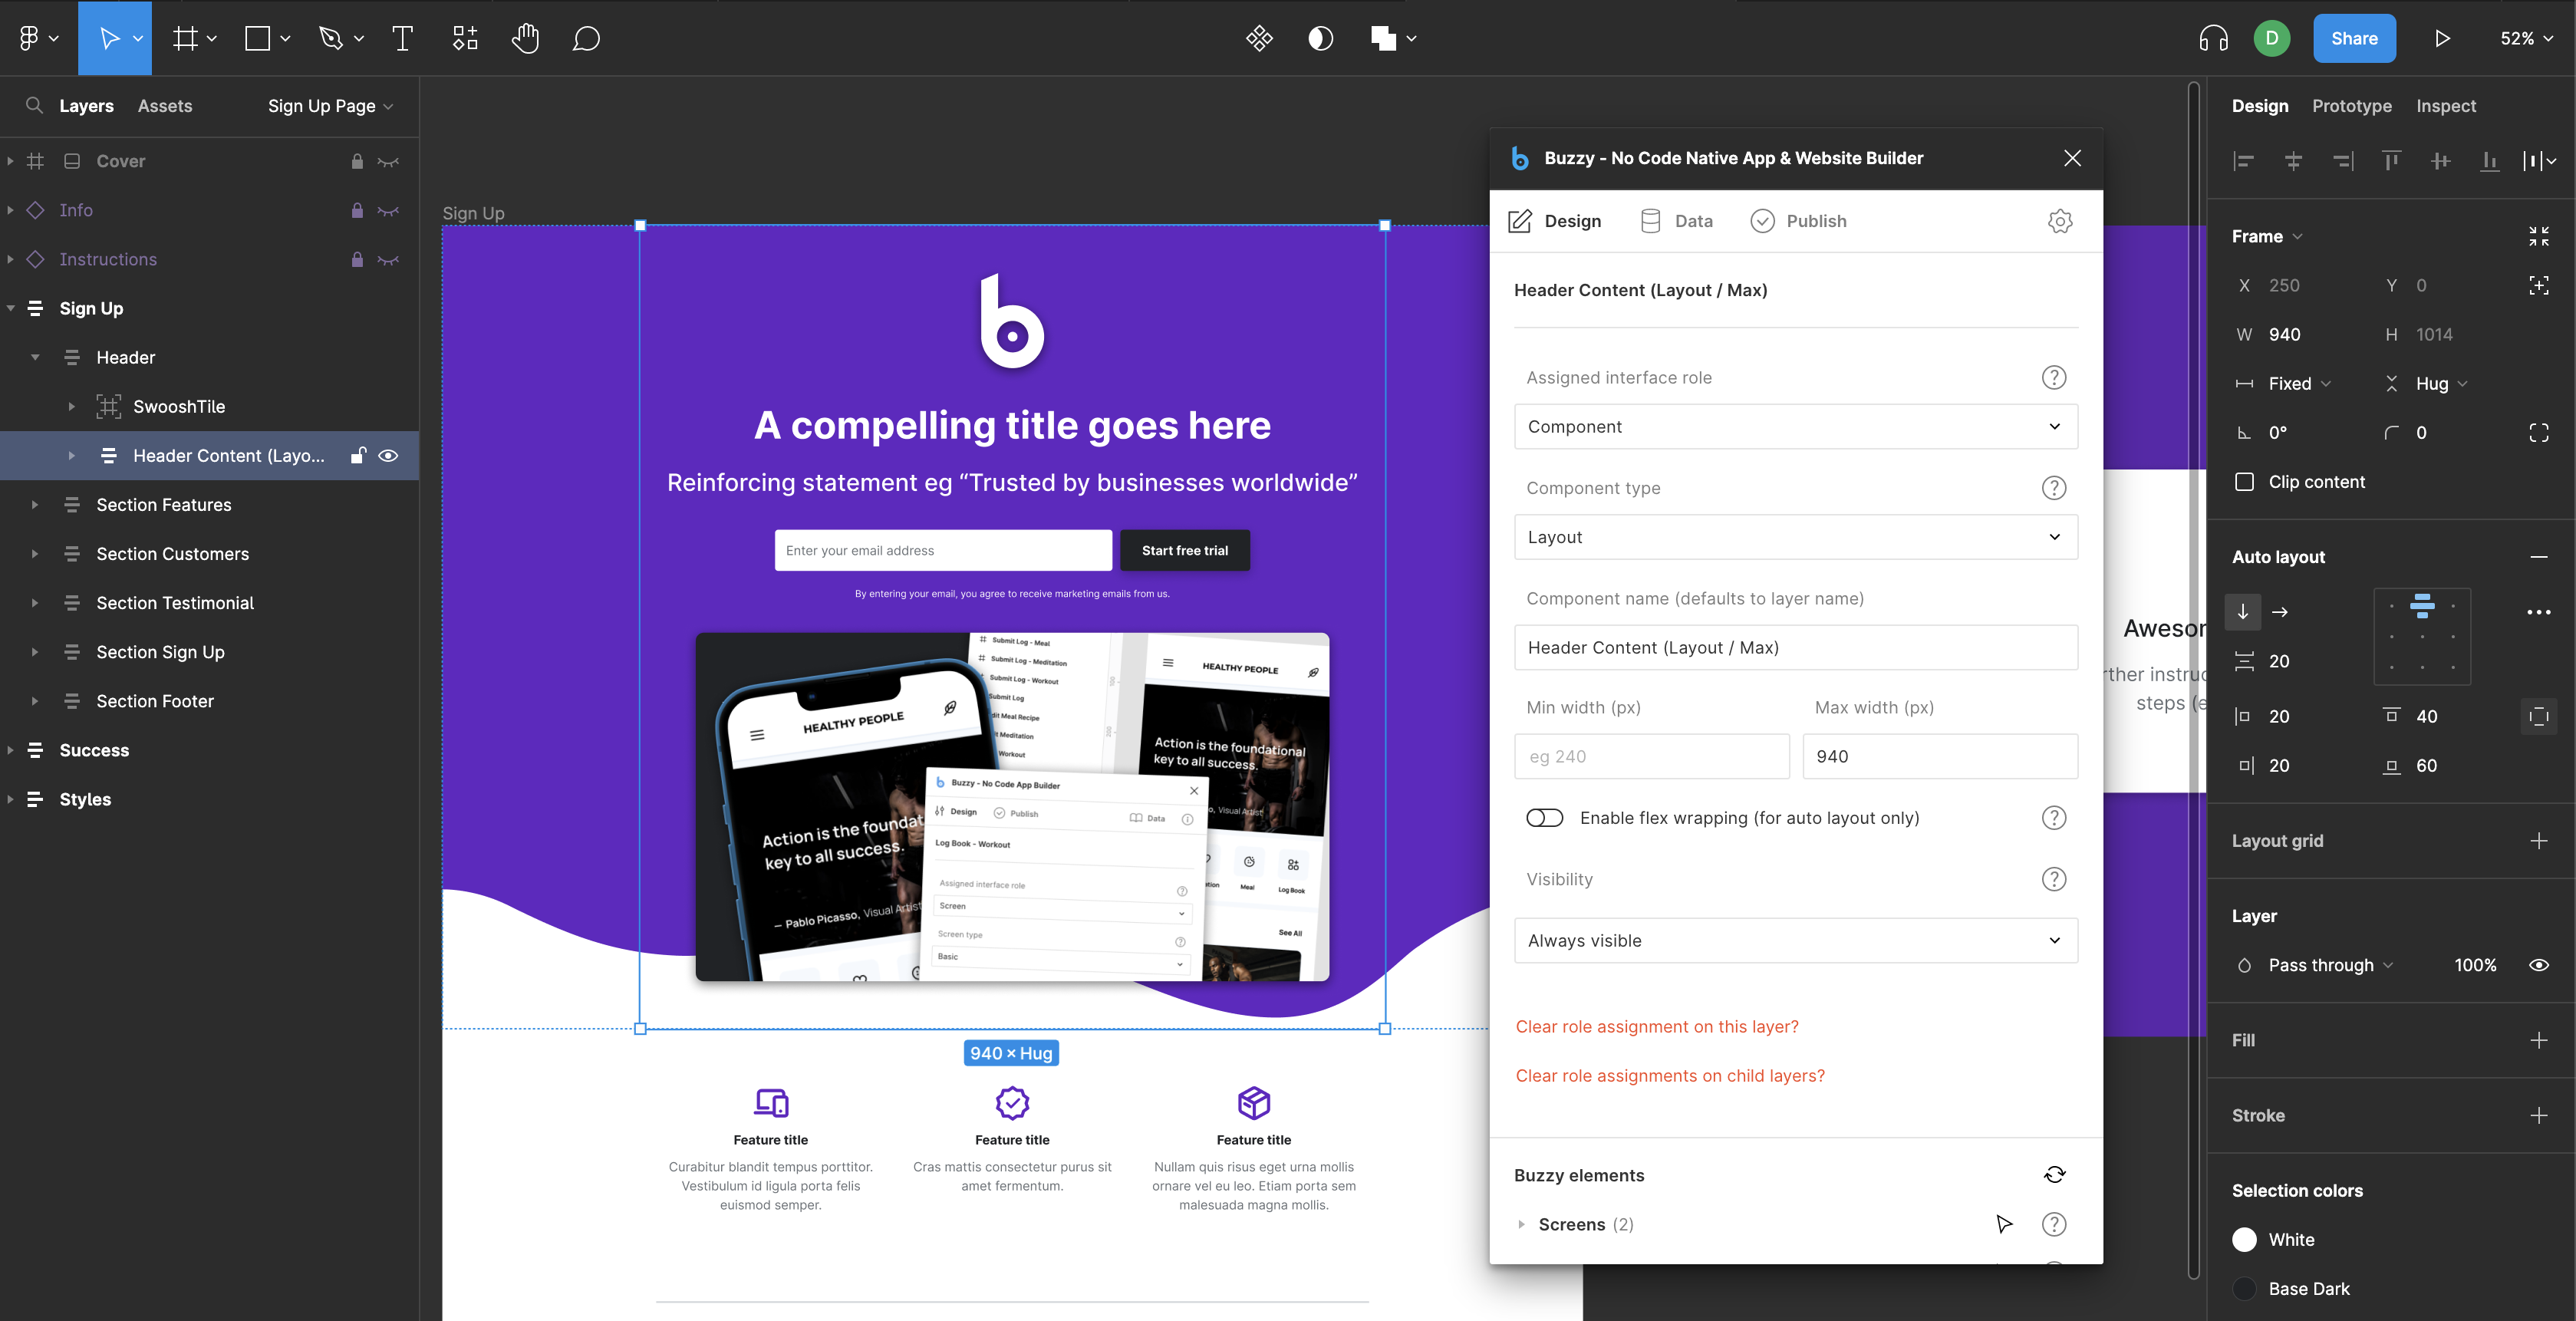Click the Resources components icon
2576x1321 pixels.
point(465,38)
